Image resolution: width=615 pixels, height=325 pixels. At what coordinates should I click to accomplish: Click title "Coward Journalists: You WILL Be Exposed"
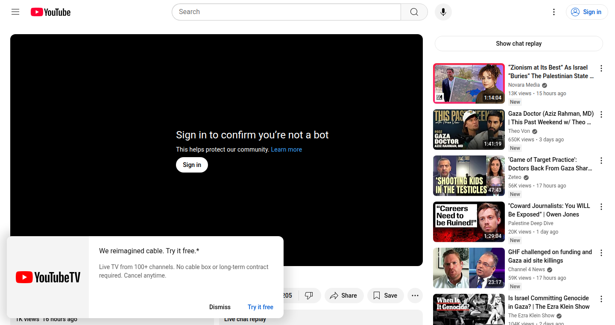[549, 210]
